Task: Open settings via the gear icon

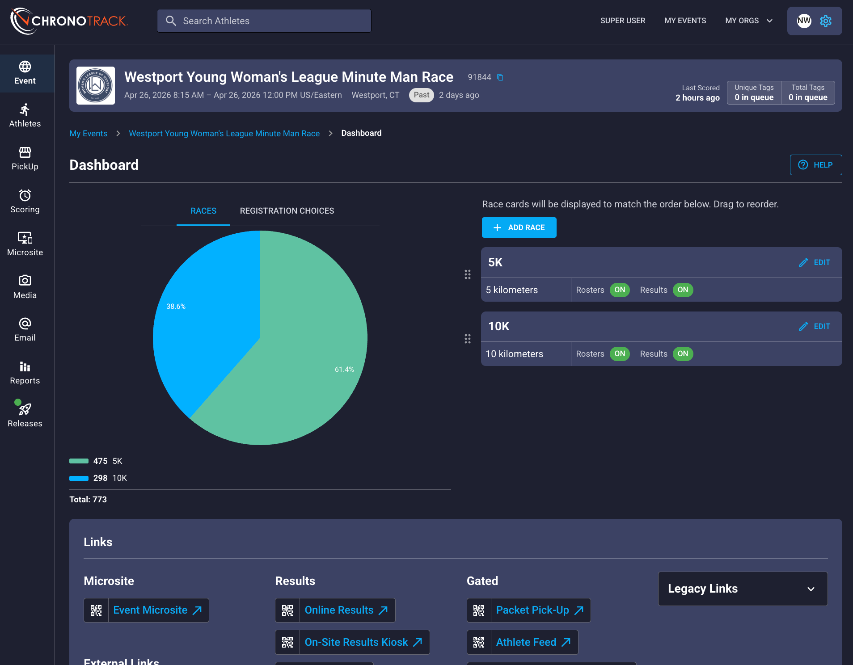Action: (826, 21)
